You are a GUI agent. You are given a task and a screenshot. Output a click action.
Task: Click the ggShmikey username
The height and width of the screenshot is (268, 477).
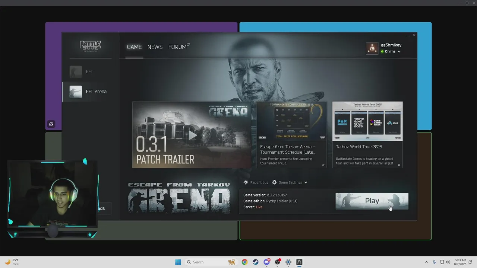coord(391,45)
